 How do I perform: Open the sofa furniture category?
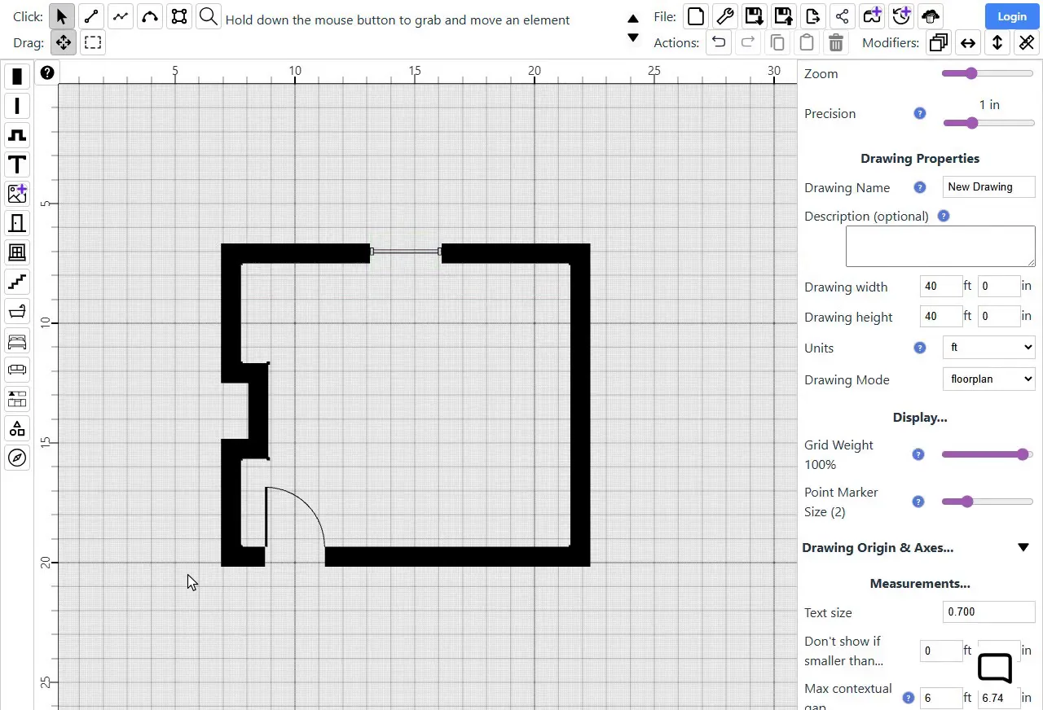click(x=17, y=370)
